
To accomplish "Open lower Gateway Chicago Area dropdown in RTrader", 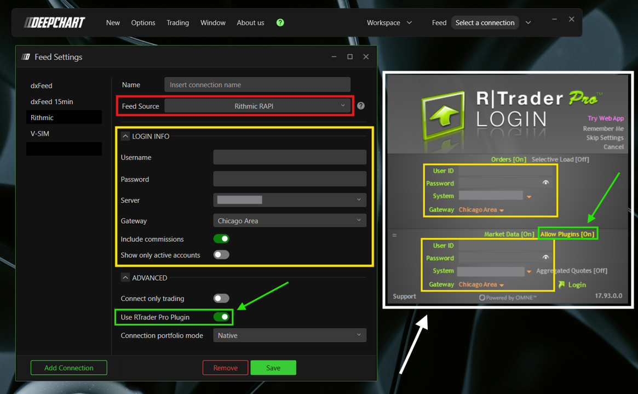I will (481, 284).
